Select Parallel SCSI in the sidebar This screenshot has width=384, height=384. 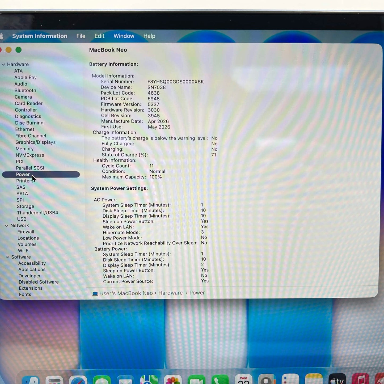pyautogui.click(x=30, y=168)
